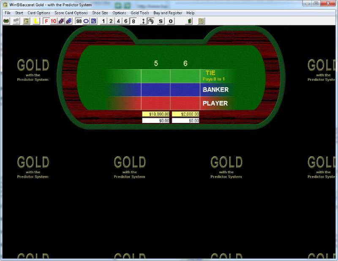Click the card deck icon on the toolbar
The image size is (338, 261).
click(6, 21)
